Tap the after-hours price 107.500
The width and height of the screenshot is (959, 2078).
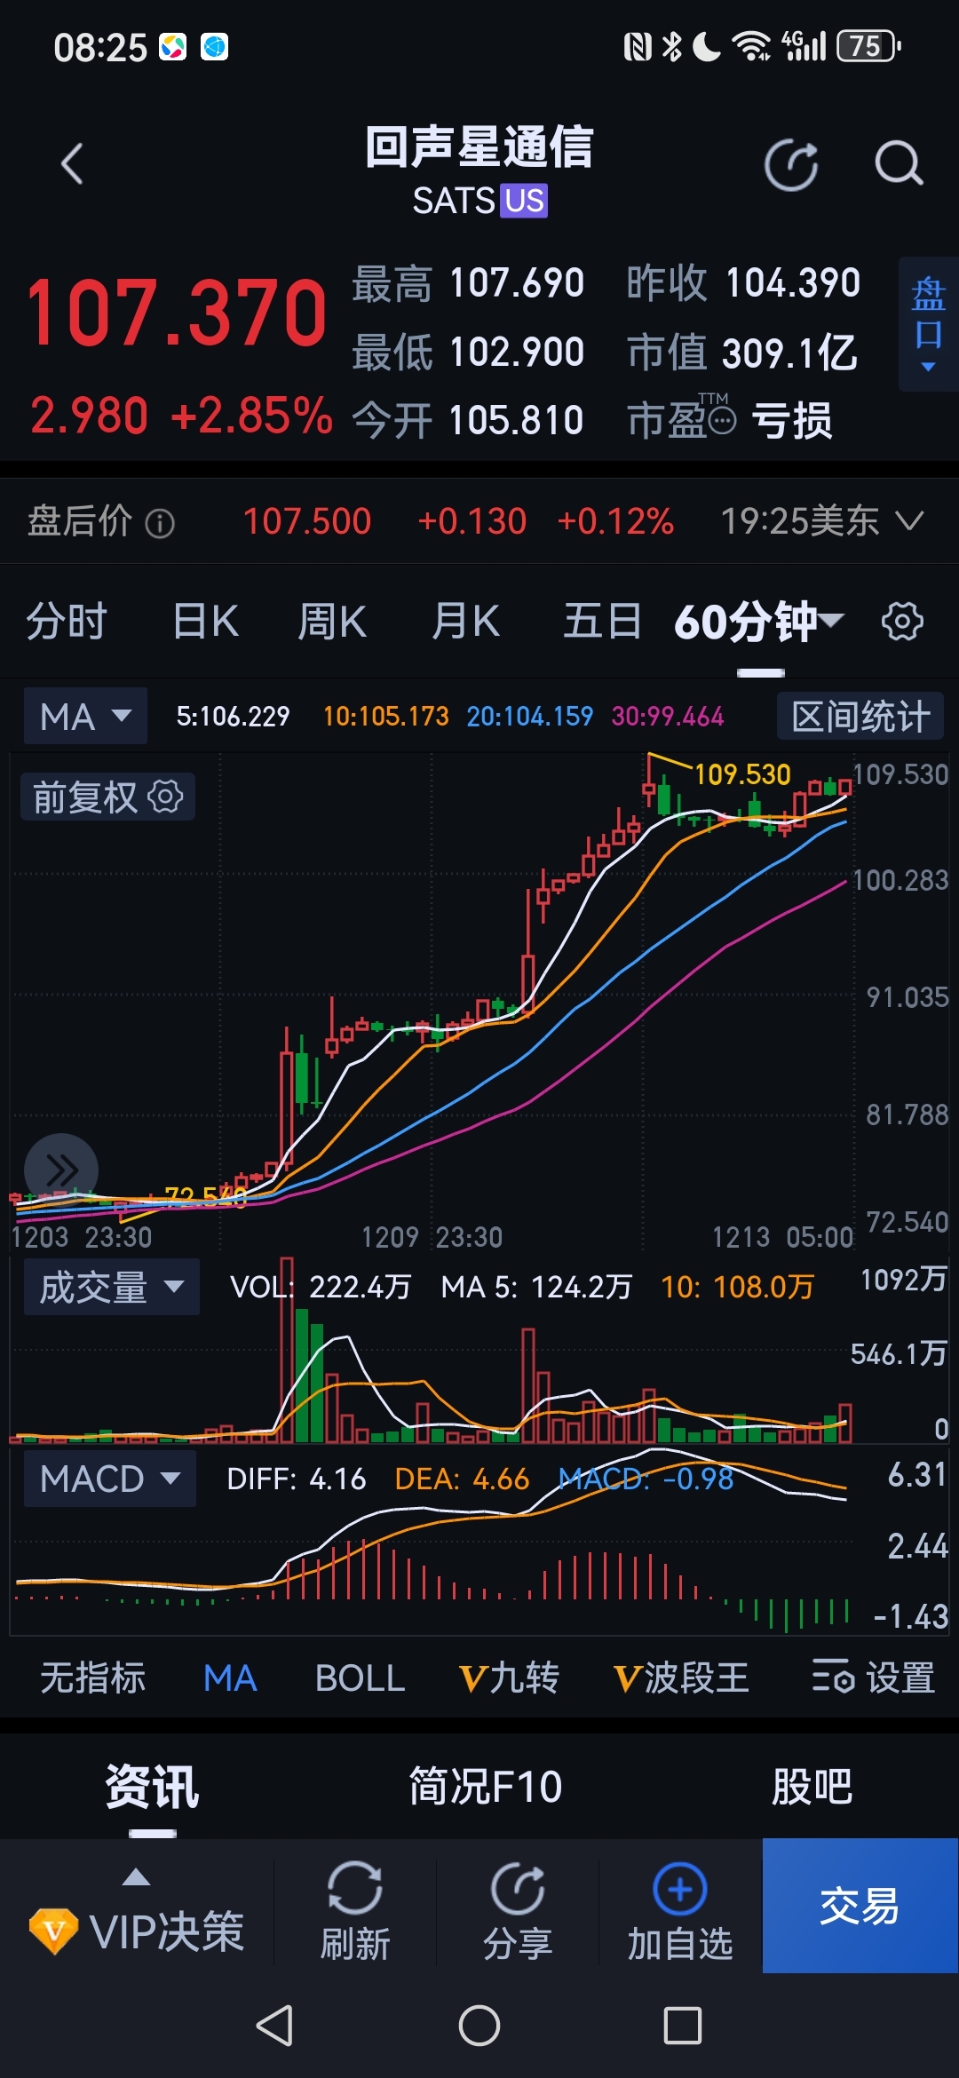(x=306, y=521)
